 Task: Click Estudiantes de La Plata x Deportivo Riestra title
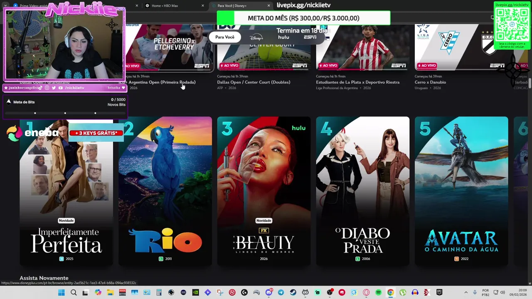click(x=357, y=82)
